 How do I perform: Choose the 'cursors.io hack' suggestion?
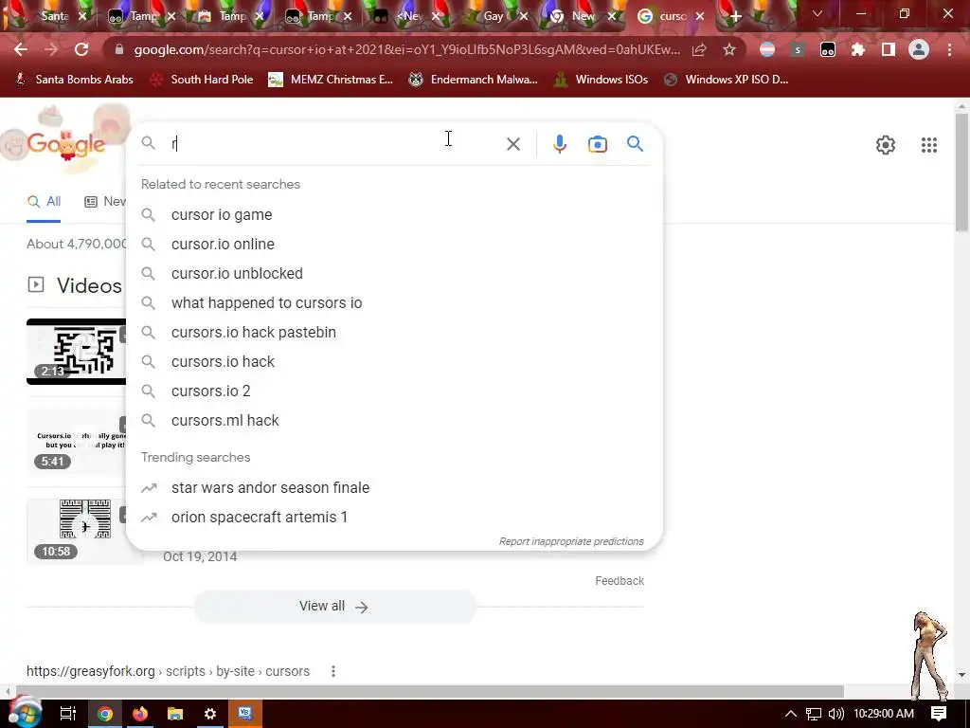[394, 361]
